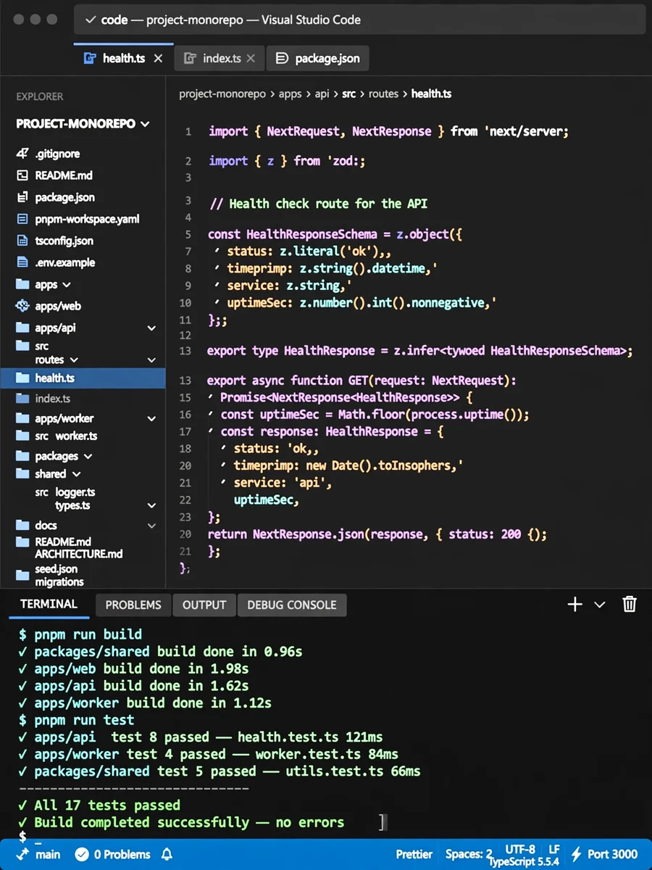
Task: Click project-monorepo in the breadcrumb
Action: tap(222, 94)
